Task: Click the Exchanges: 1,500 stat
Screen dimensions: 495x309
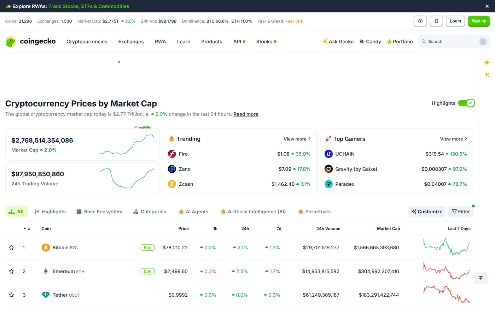Action: [54, 21]
